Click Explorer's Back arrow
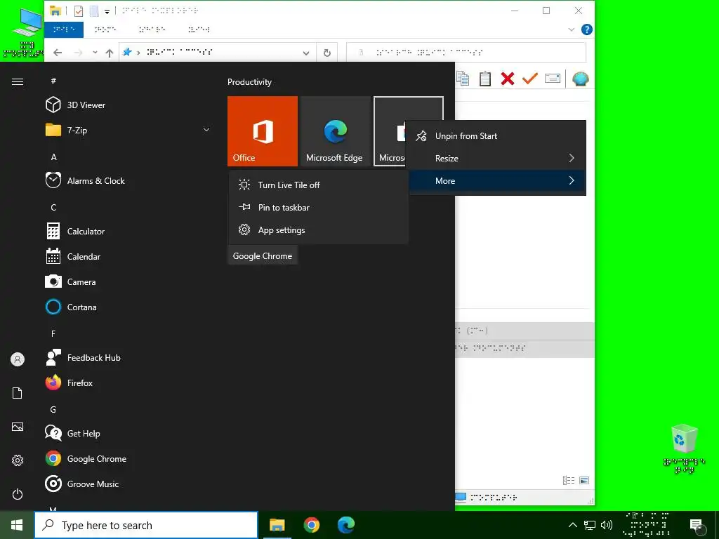 pos(58,53)
